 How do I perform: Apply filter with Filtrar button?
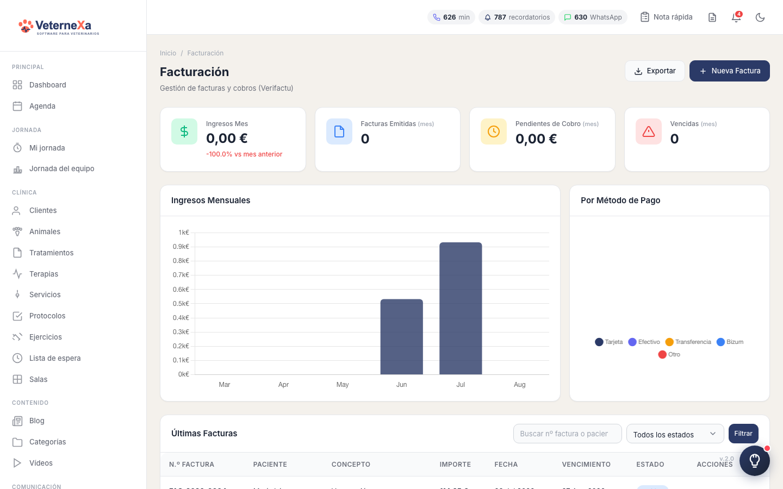[743, 434]
